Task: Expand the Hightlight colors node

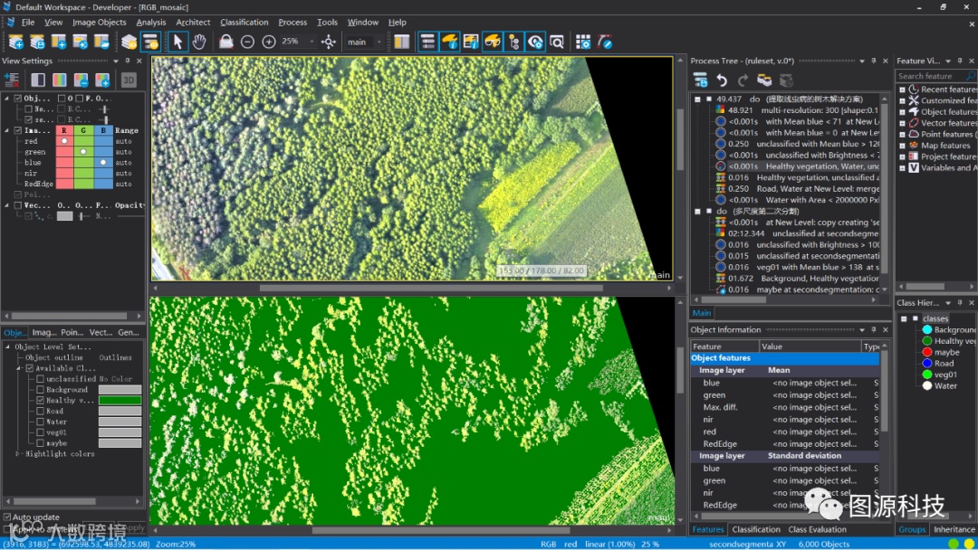Action: [x=17, y=454]
